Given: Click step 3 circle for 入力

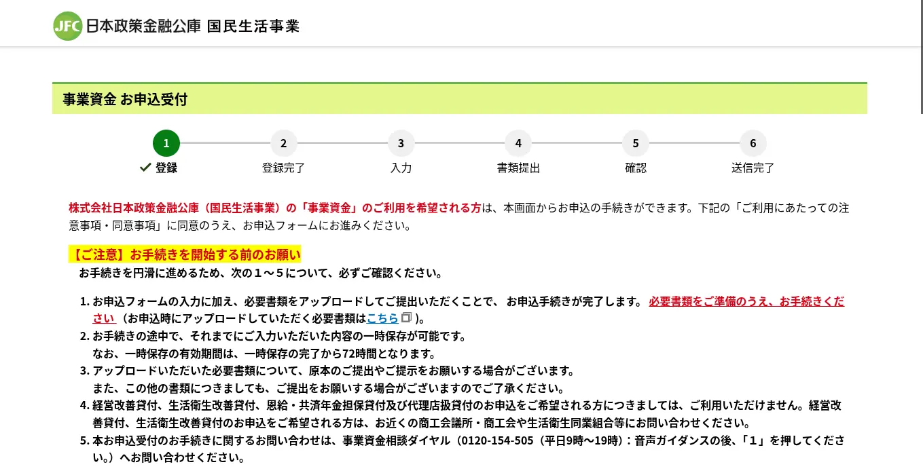Looking at the screenshot, I should pyautogui.click(x=401, y=143).
